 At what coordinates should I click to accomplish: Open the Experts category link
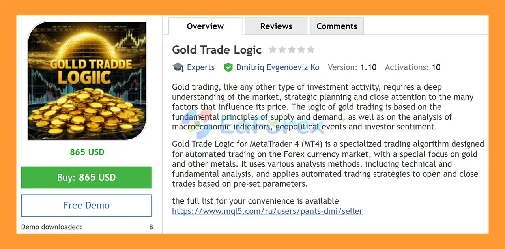tap(201, 67)
